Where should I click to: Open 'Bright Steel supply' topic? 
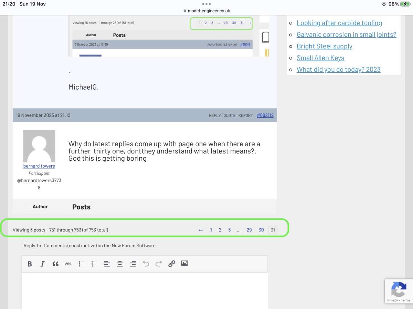[325, 46]
